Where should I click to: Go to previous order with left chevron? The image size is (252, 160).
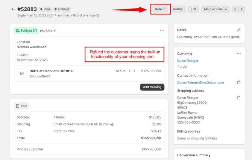coord(235,9)
